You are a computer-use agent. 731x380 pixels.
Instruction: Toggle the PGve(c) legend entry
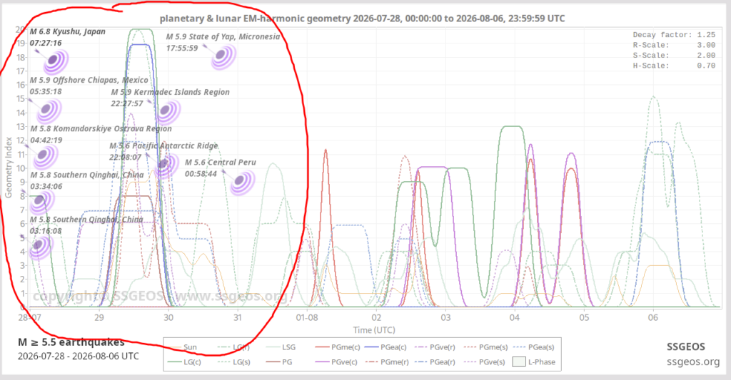[x=337, y=362]
